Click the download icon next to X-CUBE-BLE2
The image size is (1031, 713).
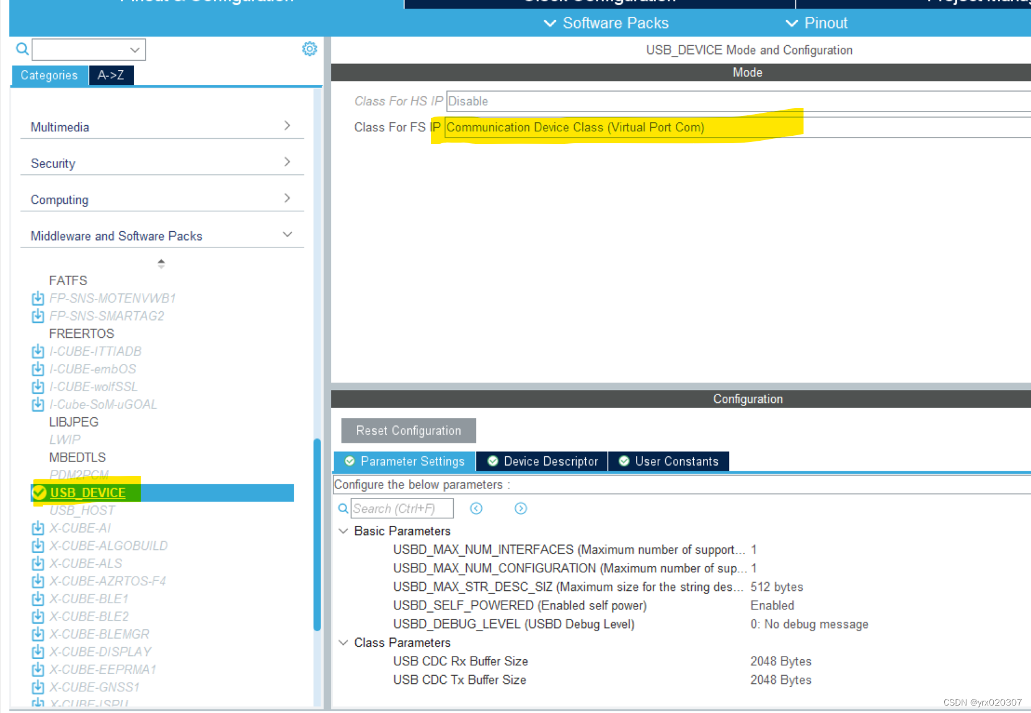(38, 616)
